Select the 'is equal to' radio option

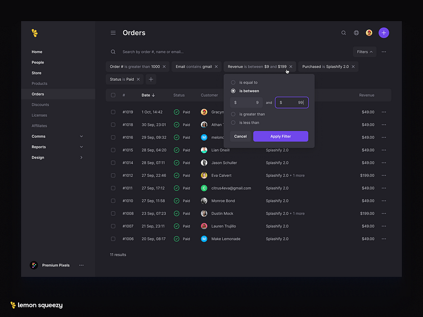click(x=233, y=83)
